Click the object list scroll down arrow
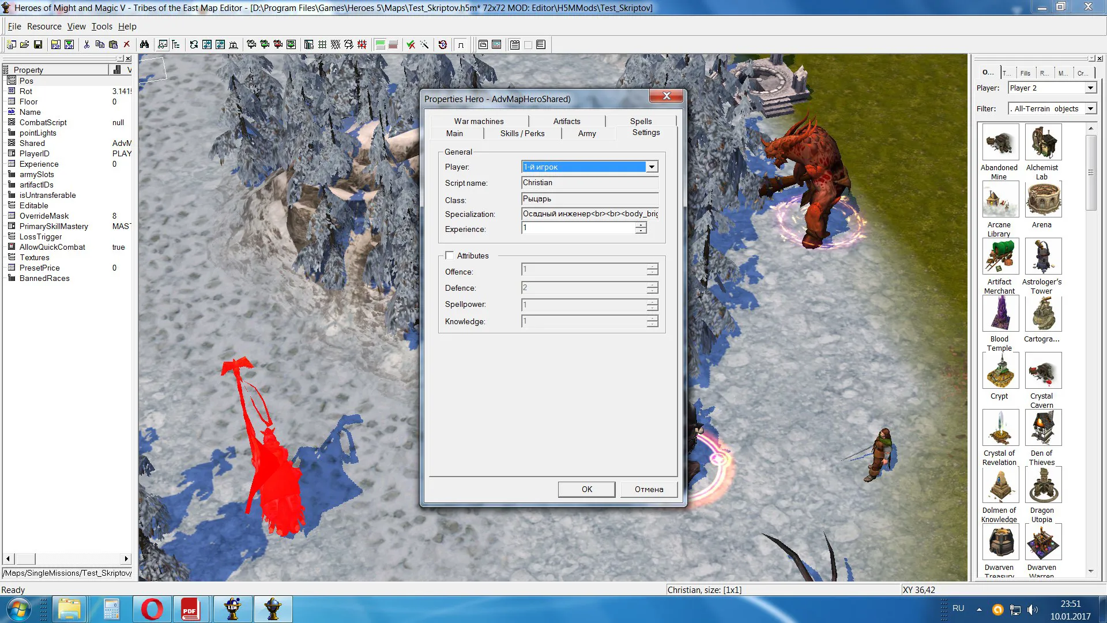The width and height of the screenshot is (1107, 623). (x=1091, y=571)
